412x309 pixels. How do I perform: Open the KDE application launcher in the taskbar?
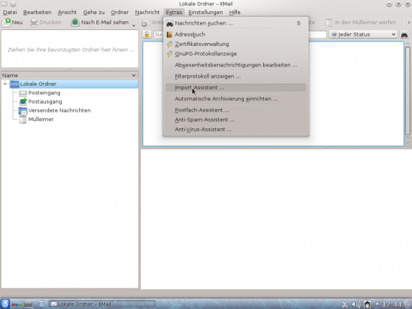click(5, 304)
